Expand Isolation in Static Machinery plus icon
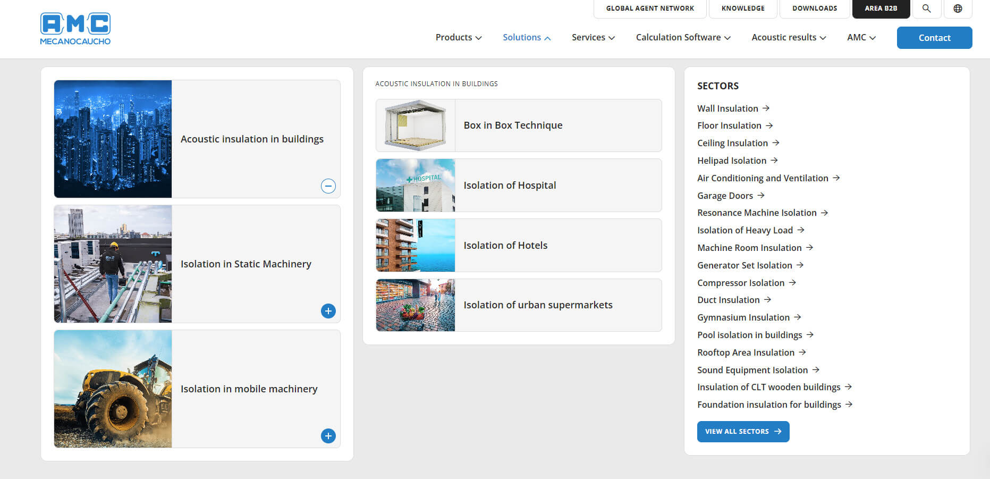The height and width of the screenshot is (479, 990). tap(328, 311)
